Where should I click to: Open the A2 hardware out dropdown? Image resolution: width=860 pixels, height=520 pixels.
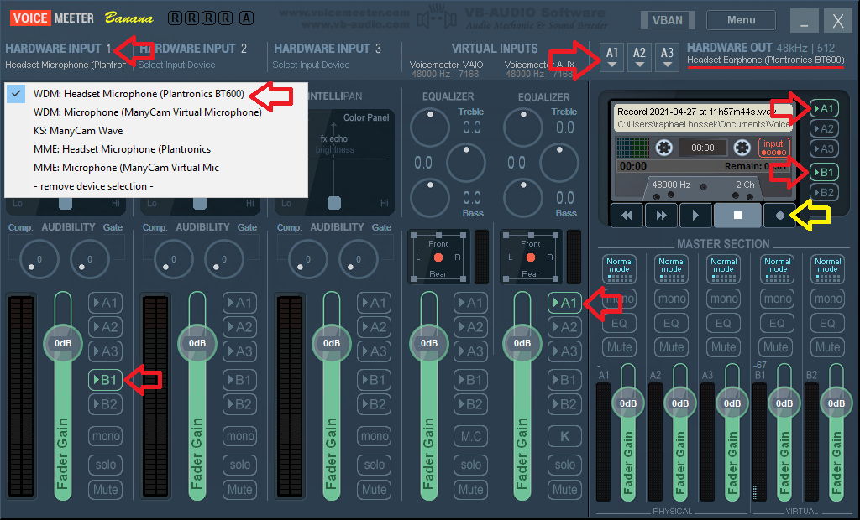[640, 57]
